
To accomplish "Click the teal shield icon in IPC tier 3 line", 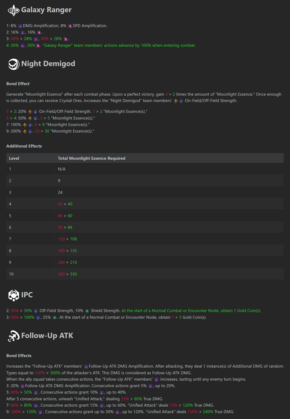I will tap(55, 318).
